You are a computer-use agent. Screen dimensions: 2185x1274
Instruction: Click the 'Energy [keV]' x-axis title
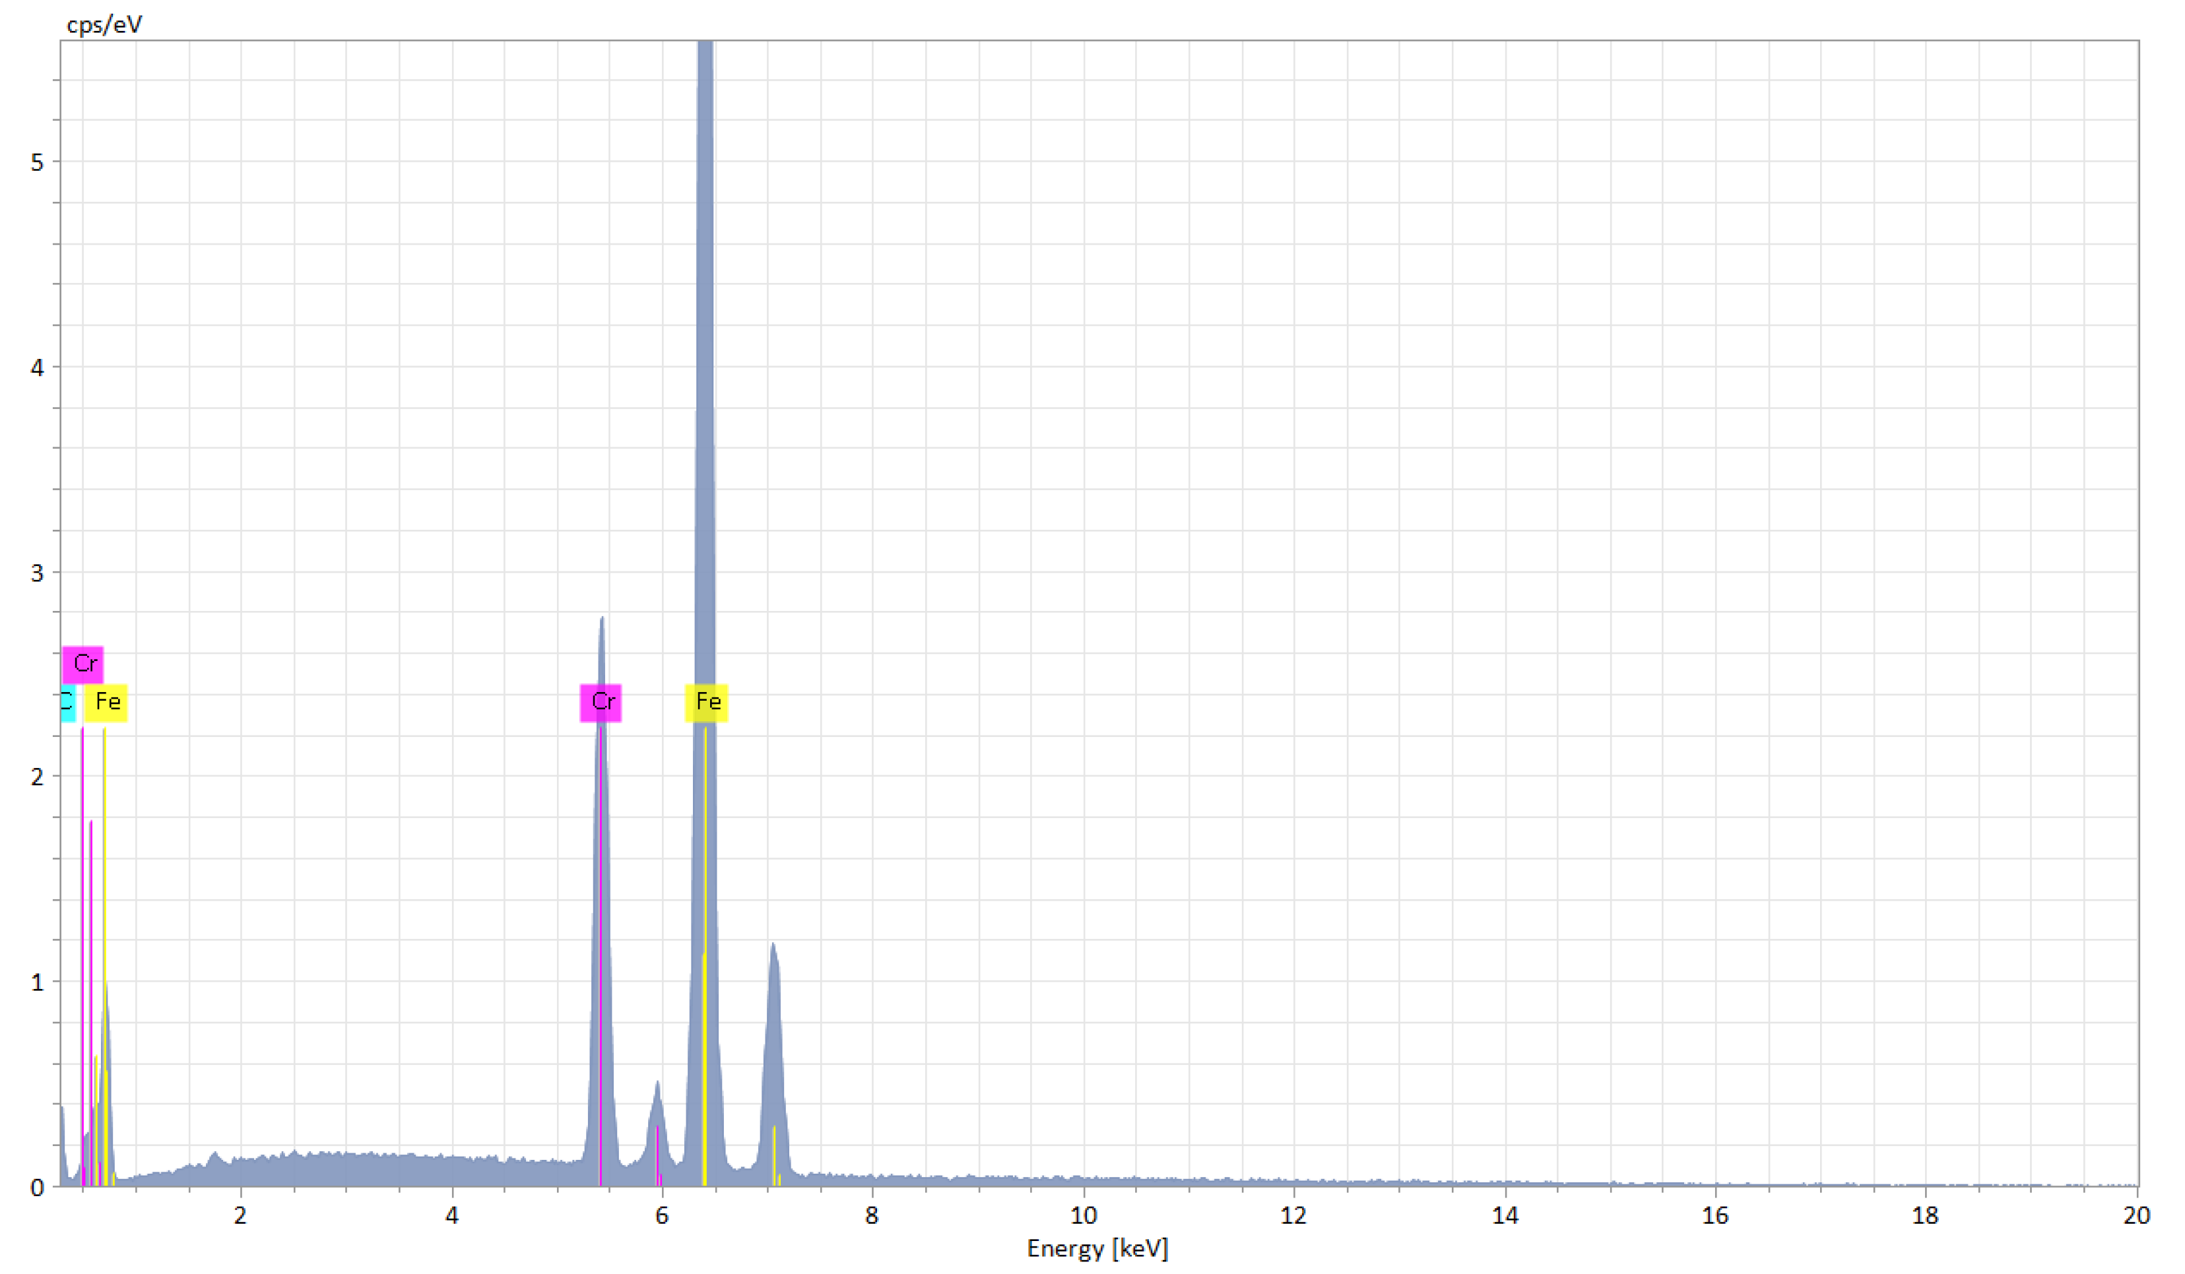pos(1097,1248)
